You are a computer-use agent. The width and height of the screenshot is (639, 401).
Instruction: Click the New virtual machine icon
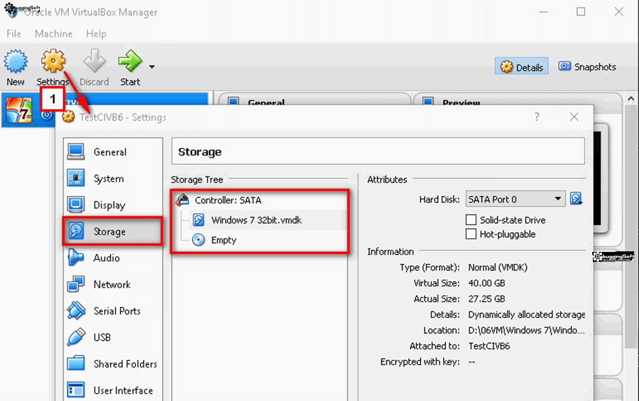point(16,62)
